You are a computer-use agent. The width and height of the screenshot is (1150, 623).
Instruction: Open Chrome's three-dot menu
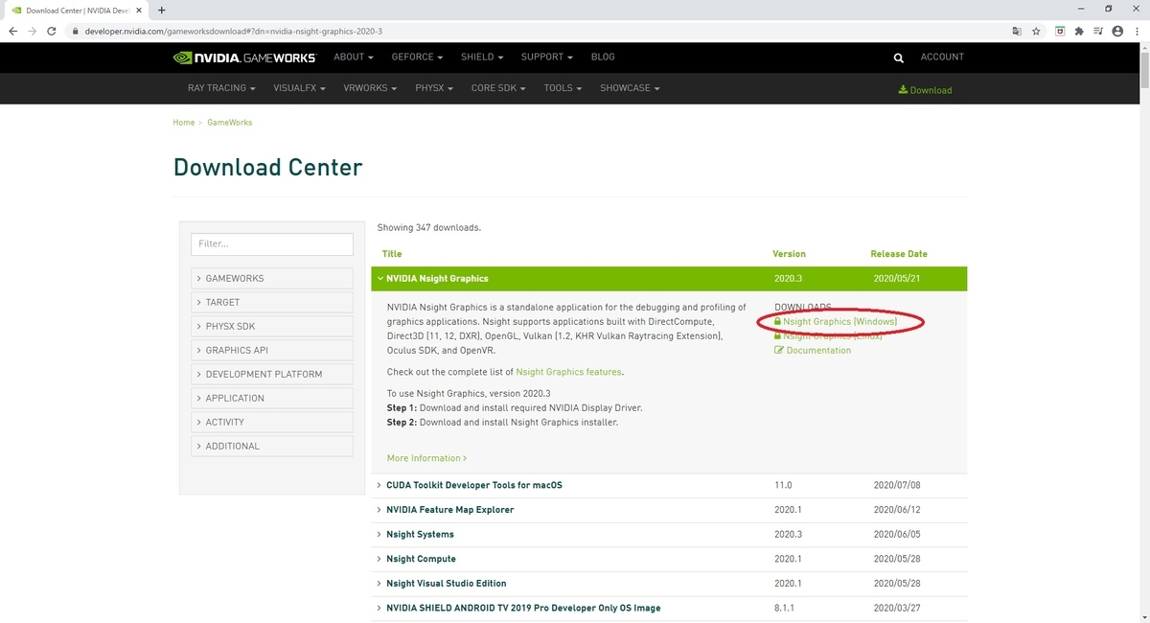pos(1138,31)
